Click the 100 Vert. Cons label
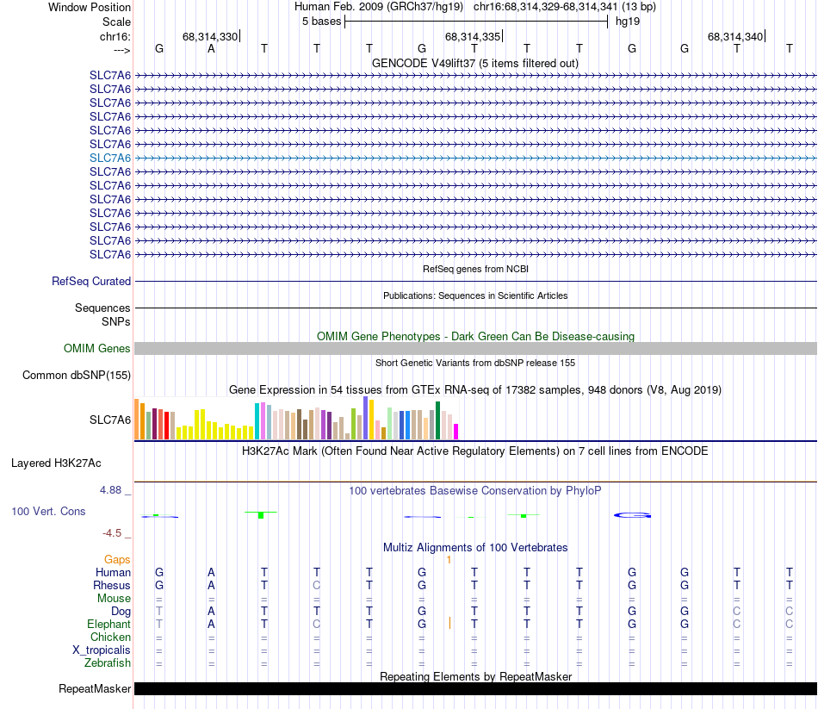Screen dimensions: 818x709 (48, 511)
